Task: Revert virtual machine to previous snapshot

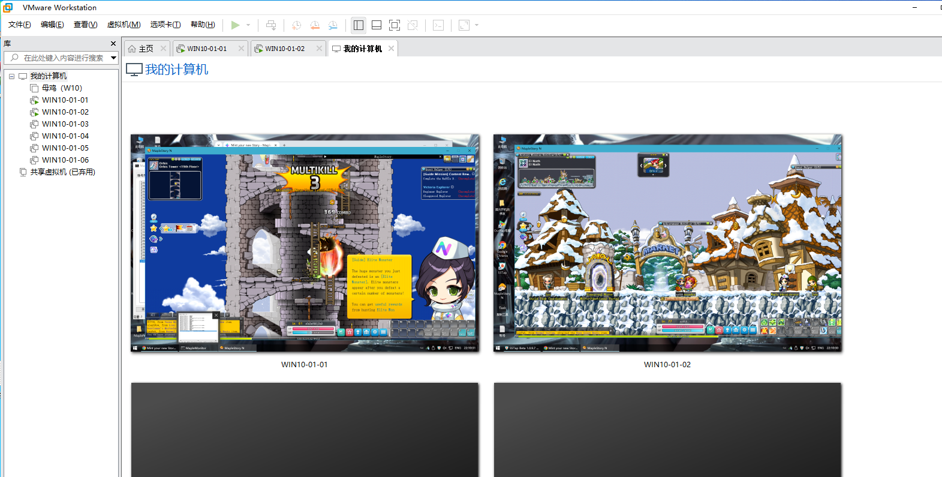Action: [315, 25]
